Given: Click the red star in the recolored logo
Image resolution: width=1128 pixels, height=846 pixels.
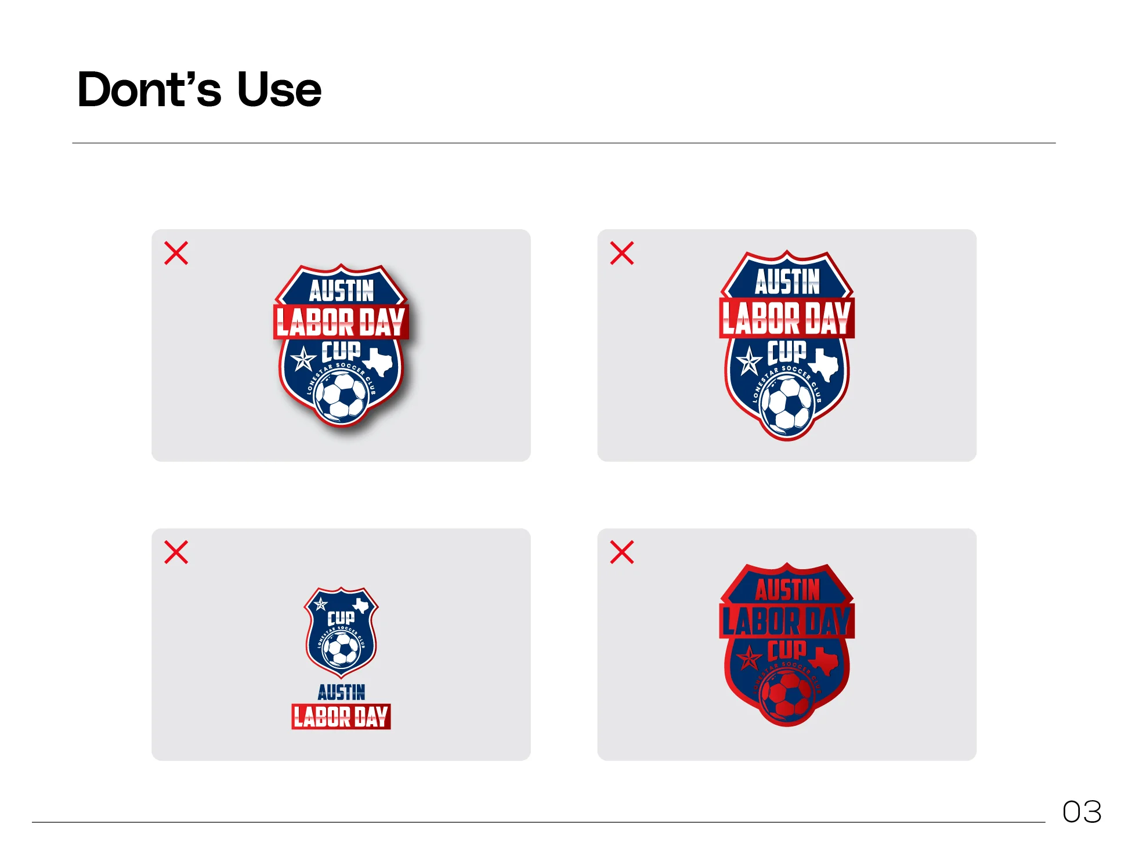Looking at the screenshot, I should coord(749,659).
